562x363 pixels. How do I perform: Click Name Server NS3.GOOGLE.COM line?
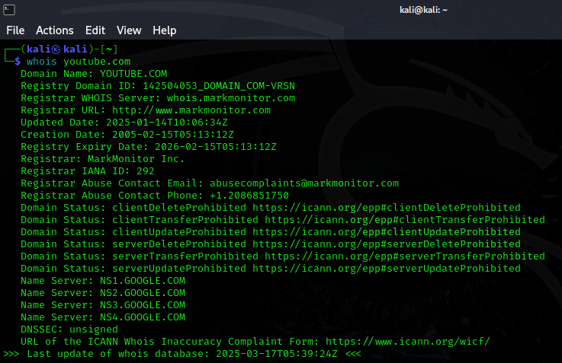pyautogui.click(x=103, y=304)
